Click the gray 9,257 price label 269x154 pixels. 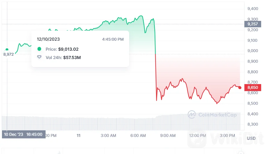tap(253, 24)
